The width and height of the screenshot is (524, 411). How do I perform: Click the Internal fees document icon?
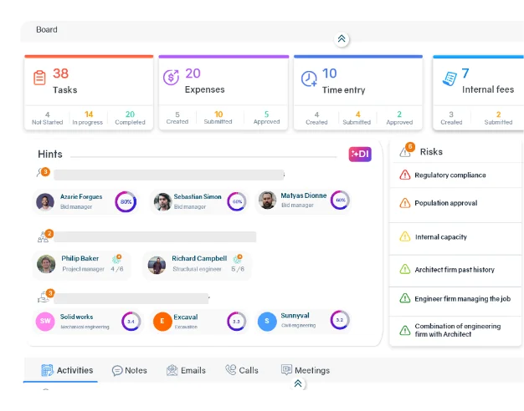(x=450, y=78)
